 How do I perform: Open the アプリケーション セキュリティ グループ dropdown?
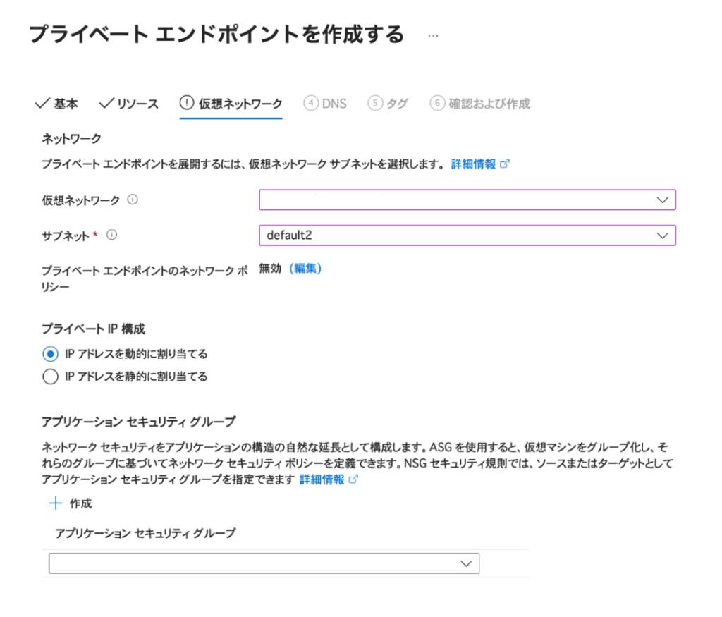click(264, 563)
